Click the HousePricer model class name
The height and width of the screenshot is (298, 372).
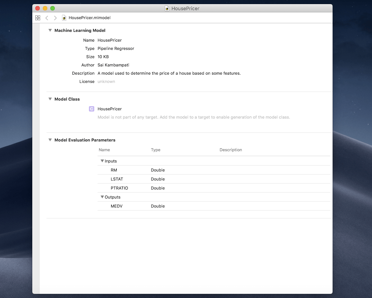click(x=110, y=109)
